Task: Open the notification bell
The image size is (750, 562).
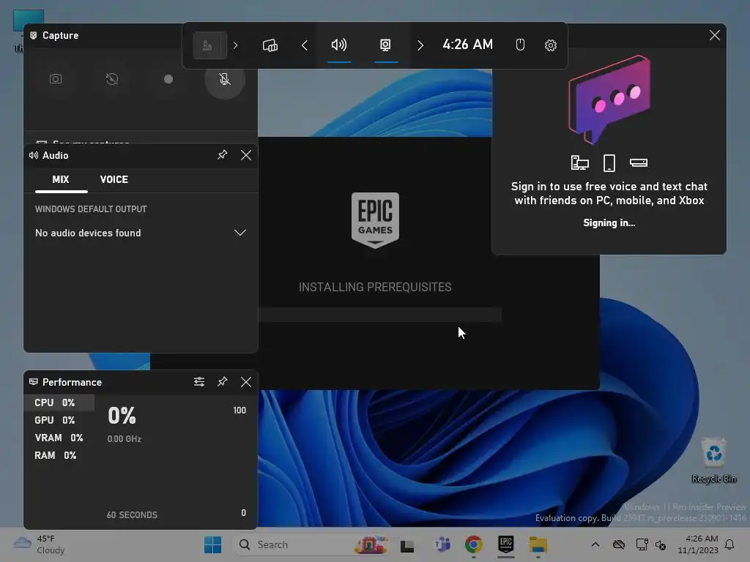Action: click(x=730, y=544)
